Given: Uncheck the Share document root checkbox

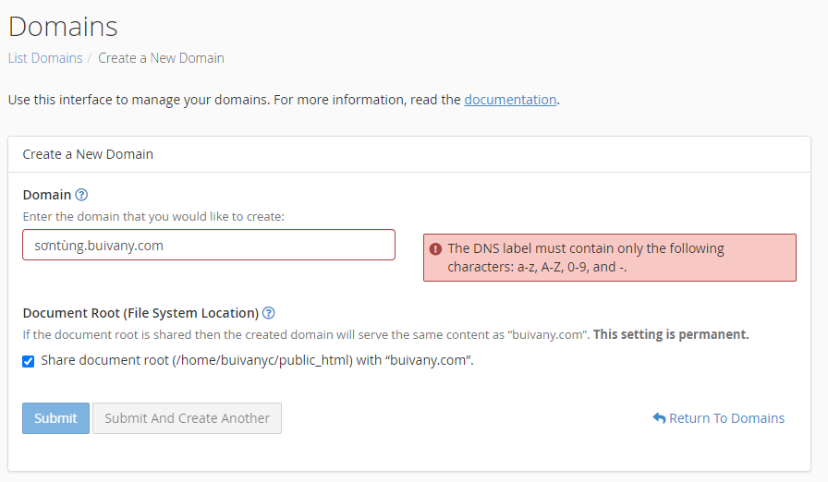Looking at the screenshot, I should [29, 361].
